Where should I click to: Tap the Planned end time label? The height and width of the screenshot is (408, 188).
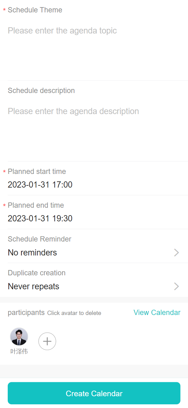pos(36,205)
